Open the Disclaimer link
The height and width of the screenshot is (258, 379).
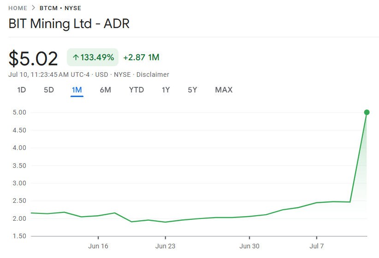[x=153, y=75]
